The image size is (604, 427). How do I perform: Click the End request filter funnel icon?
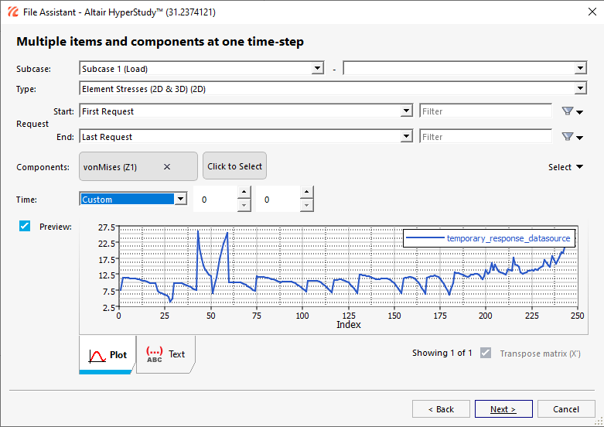point(568,137)
